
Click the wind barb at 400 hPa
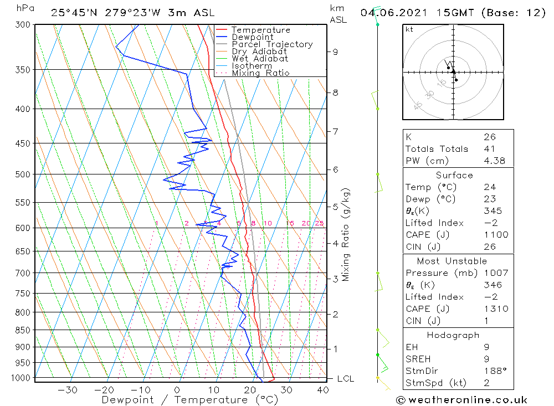375,100
